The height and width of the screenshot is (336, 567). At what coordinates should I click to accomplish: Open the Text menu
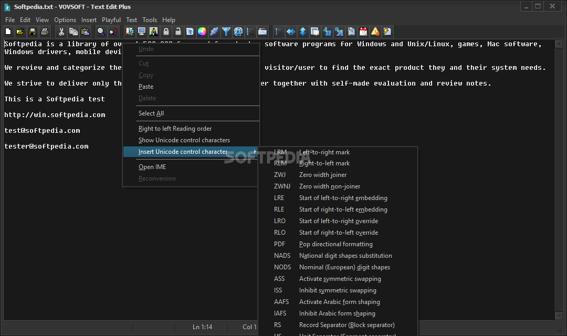[x=131, y=20]
